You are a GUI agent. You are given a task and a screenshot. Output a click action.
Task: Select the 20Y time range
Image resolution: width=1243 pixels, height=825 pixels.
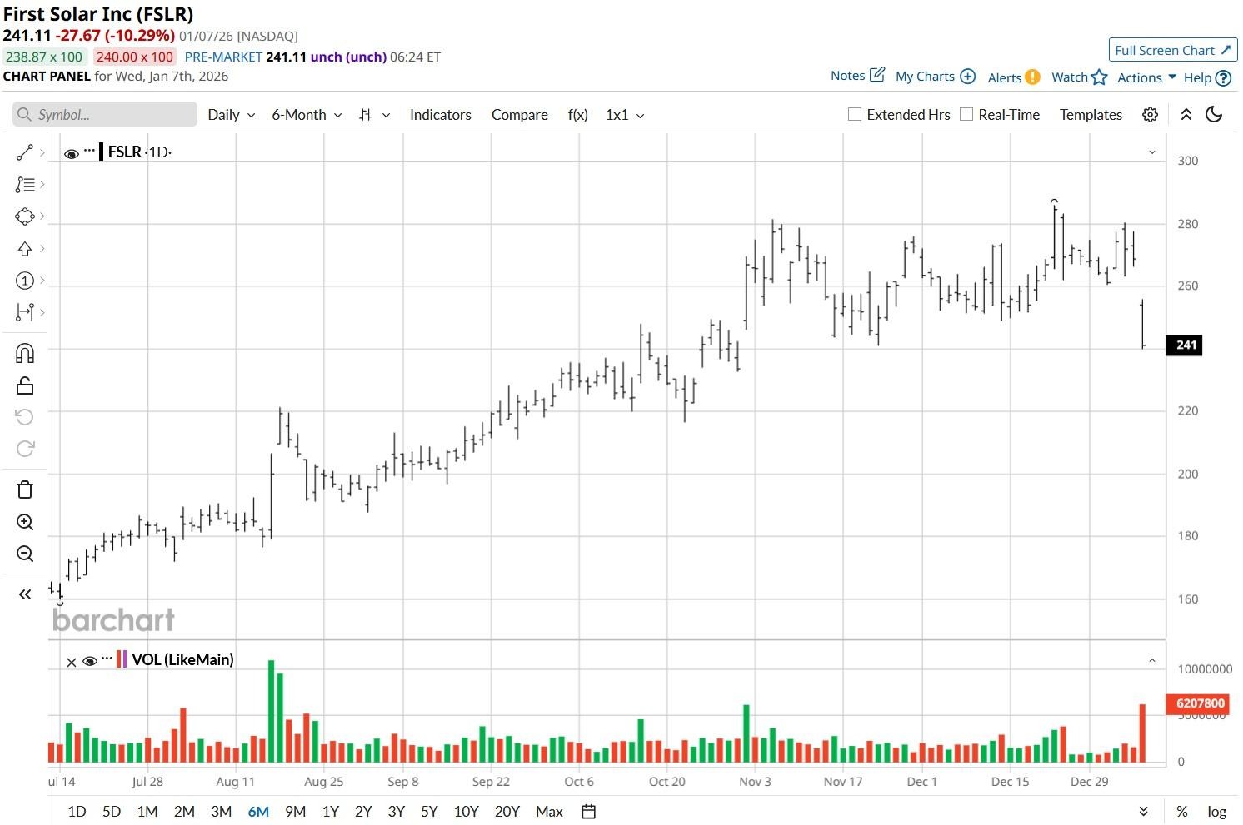(507, 812)
